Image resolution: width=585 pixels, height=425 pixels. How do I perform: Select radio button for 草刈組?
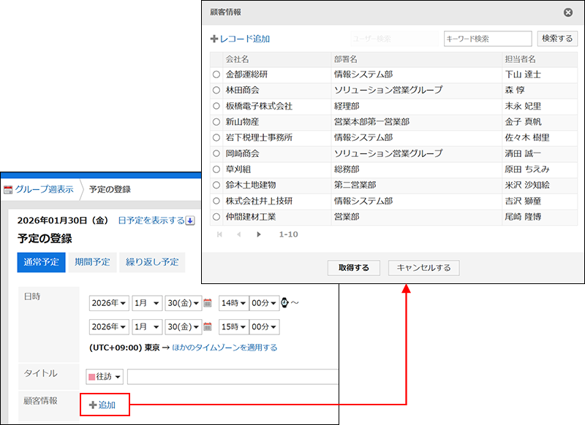point(216,169)
